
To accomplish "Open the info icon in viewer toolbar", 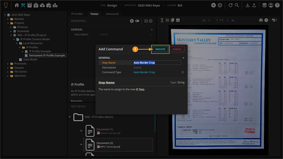I will tap(266, 20).
